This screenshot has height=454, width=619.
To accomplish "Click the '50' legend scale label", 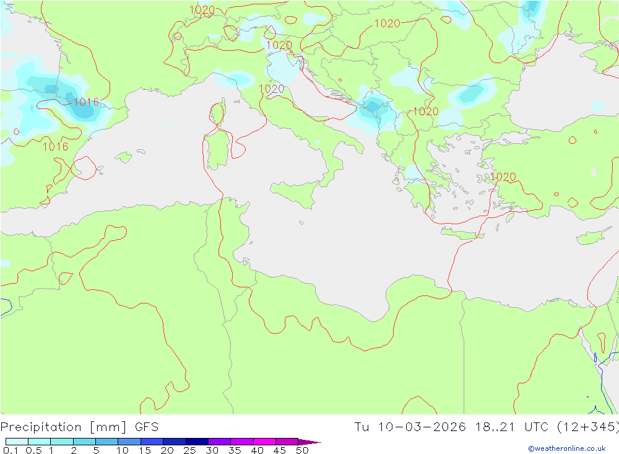I will pyautogui.click(x=303, y=450).
